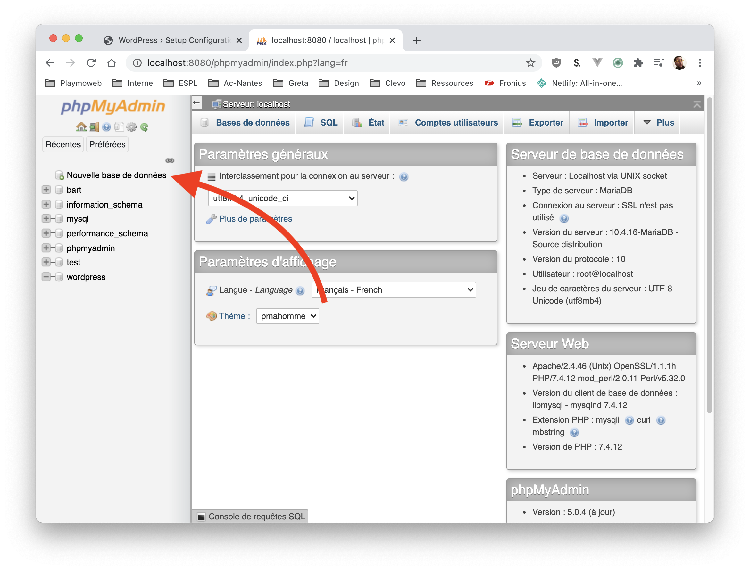Log out using the exit door icon
Screen dimensions: 750x570
[94, 127]
